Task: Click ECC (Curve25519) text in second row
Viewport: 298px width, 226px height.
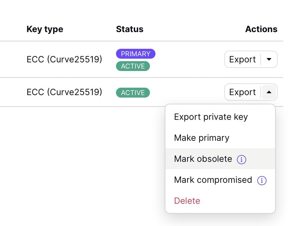Action: [x=64, y=92]
